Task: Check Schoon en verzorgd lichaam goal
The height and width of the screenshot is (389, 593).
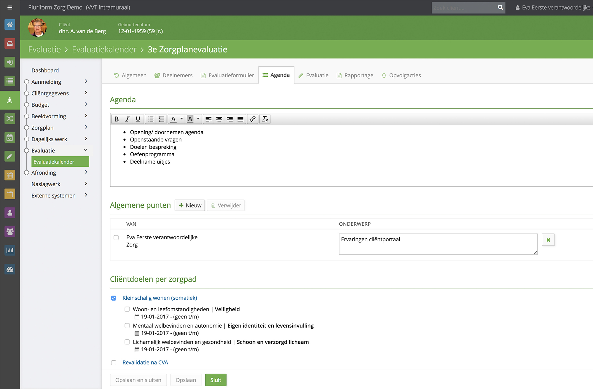Action: pyautogui.click(x=127, y=342)
